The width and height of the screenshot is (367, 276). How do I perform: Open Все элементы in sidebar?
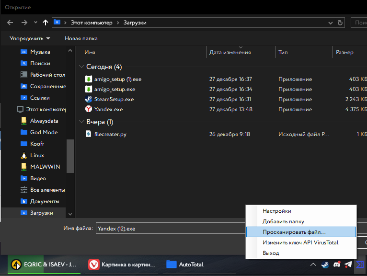(43, 190)
